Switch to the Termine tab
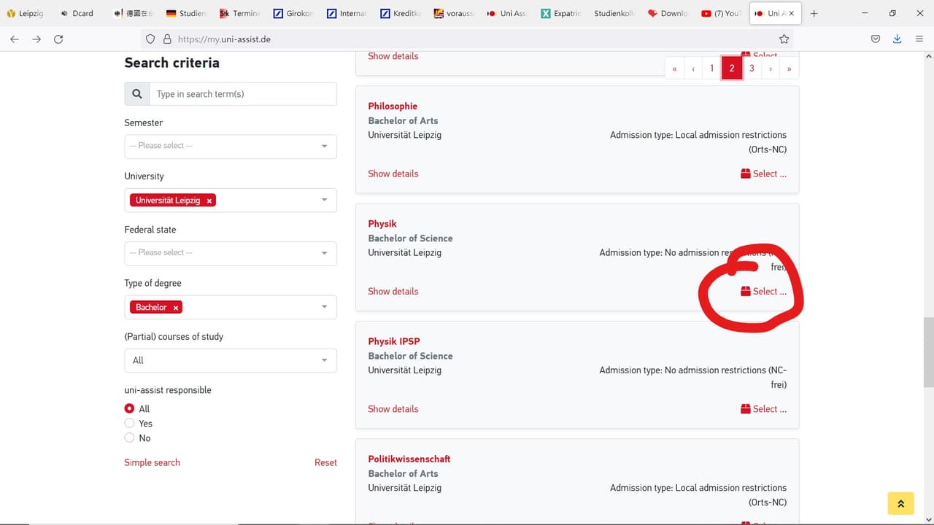The image size is (934, 525). point(240,13)
